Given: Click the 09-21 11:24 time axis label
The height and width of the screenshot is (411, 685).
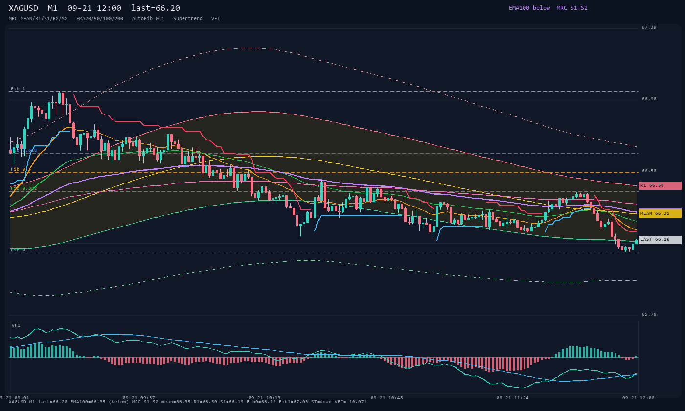Looking at the screenshot, I should [x=513, y=398].
